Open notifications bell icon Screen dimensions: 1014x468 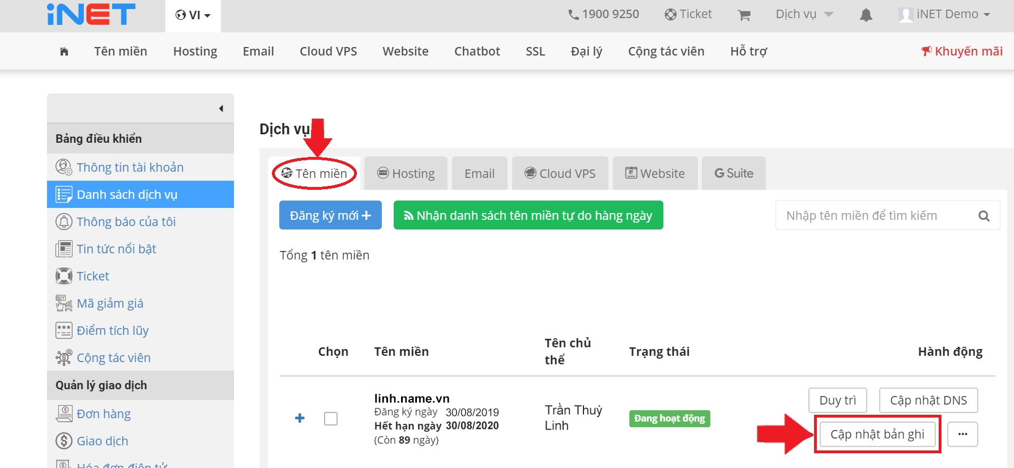pyautogui.click(x=866, y=15)
